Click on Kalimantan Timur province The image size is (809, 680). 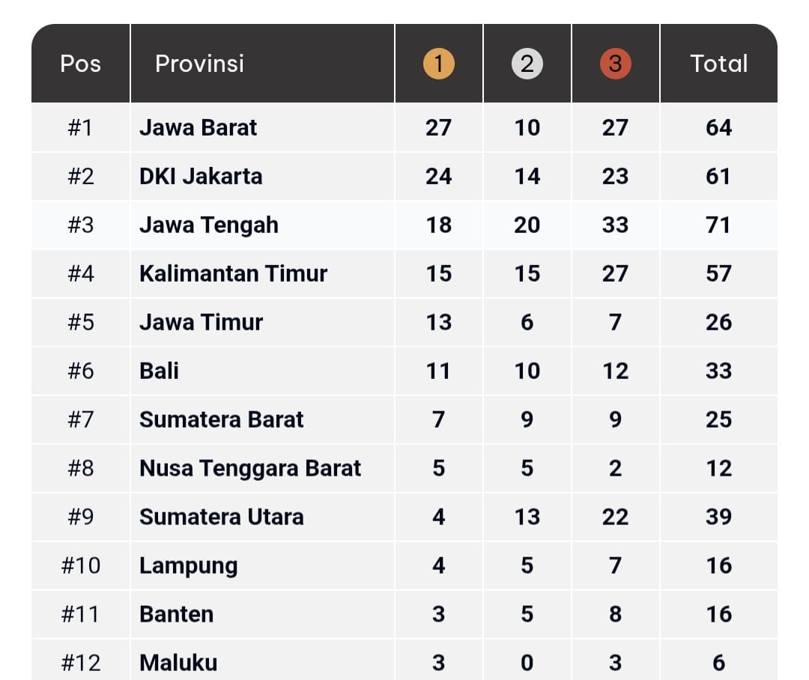click(x=233, y=274)
